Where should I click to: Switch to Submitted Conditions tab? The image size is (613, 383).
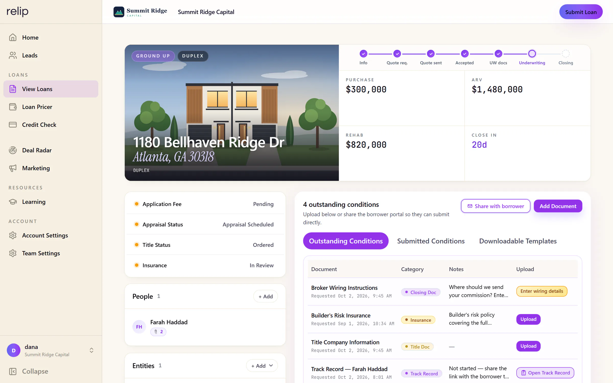(x=431, y=241)
